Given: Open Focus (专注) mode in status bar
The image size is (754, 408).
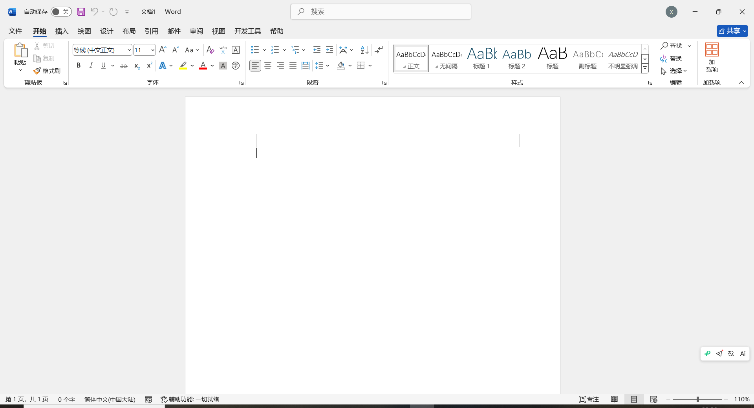Looking at the screenshot, I should [589, 399].
